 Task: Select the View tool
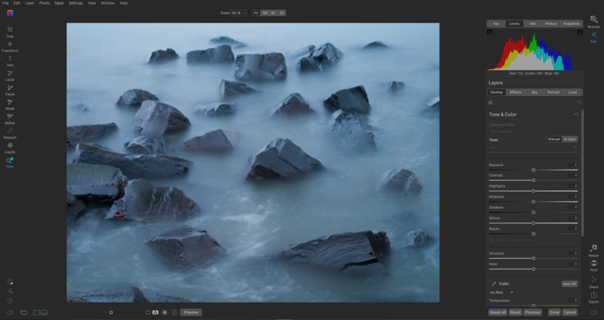pos(10,162)
